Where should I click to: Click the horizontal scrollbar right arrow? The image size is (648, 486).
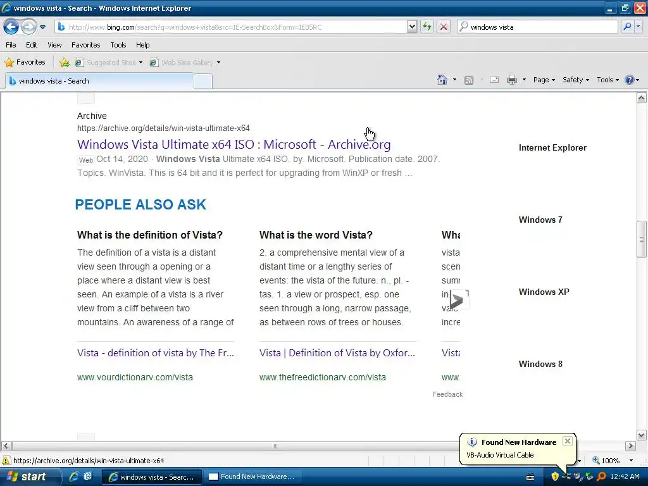pyautogui.click(x=630, y=446)
